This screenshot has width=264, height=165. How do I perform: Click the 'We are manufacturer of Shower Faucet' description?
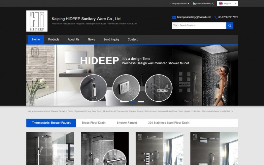click(131, 111)
